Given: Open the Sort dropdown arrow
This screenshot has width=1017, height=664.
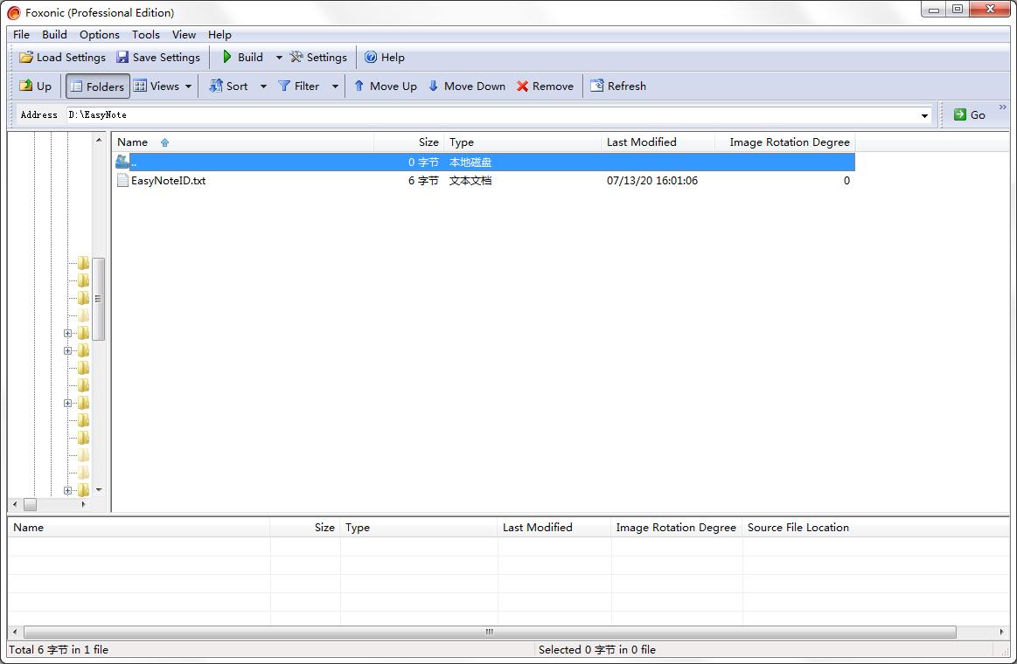Looking at the screenshot, I should tap(263, 86).
